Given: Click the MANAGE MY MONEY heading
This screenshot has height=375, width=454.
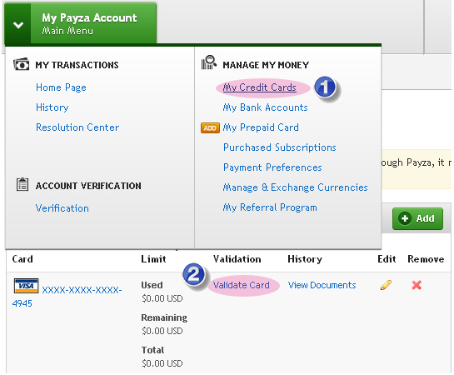Looking at the screenshot, I should tap(266, 65).
